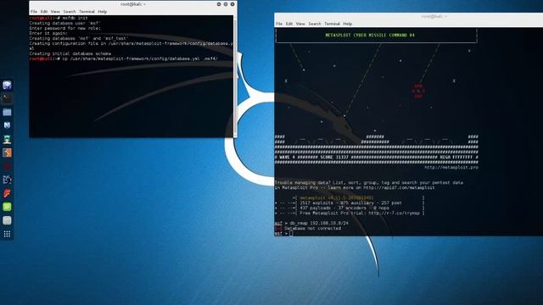
Task: Click the '437 payloads' stats line
Action: (344, 208)
